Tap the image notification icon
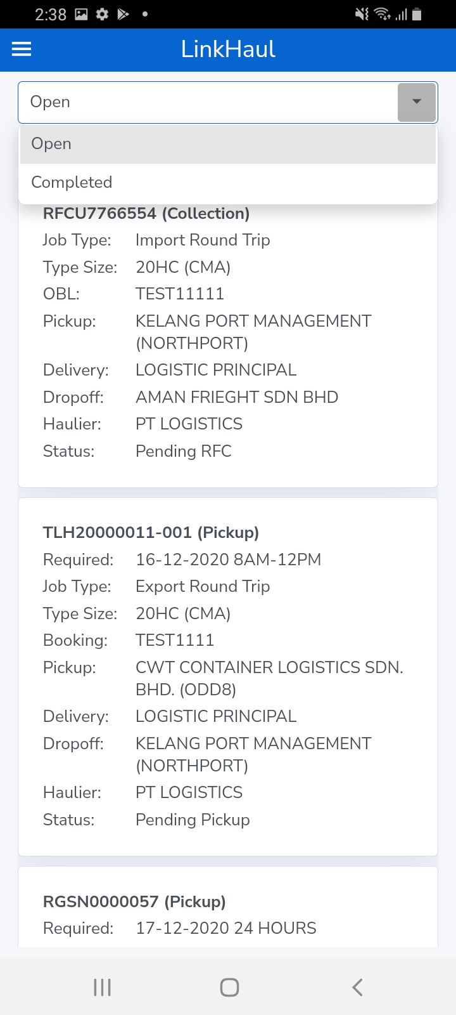Viewport: 456px width, 1015px height. 81,14
